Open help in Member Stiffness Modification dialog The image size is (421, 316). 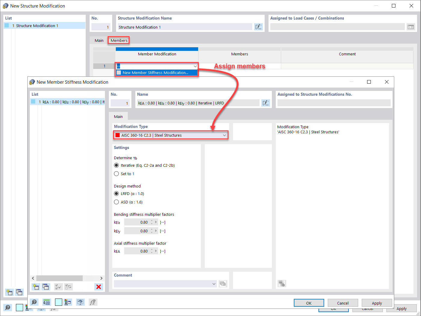coord(35,302)
